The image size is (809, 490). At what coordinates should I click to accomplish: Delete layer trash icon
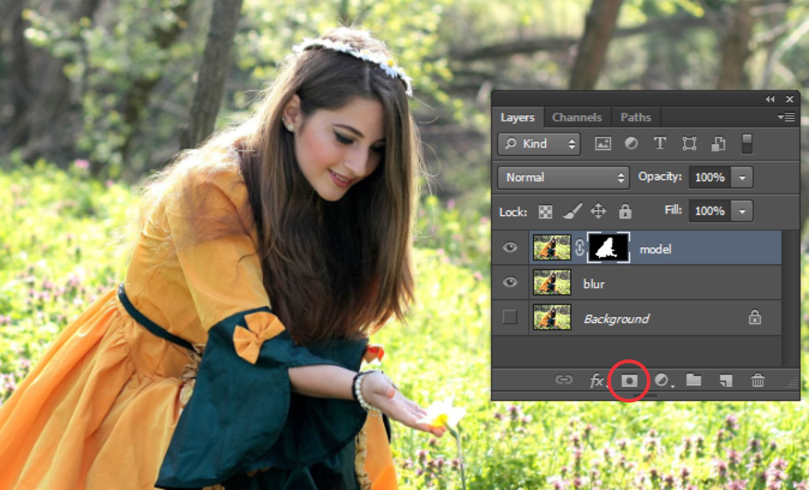click(758, 380)
